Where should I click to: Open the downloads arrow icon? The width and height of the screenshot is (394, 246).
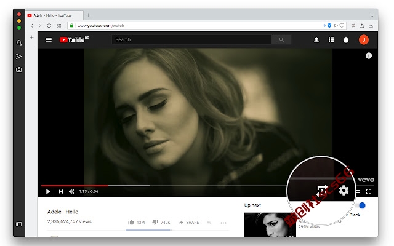point(371,25)
